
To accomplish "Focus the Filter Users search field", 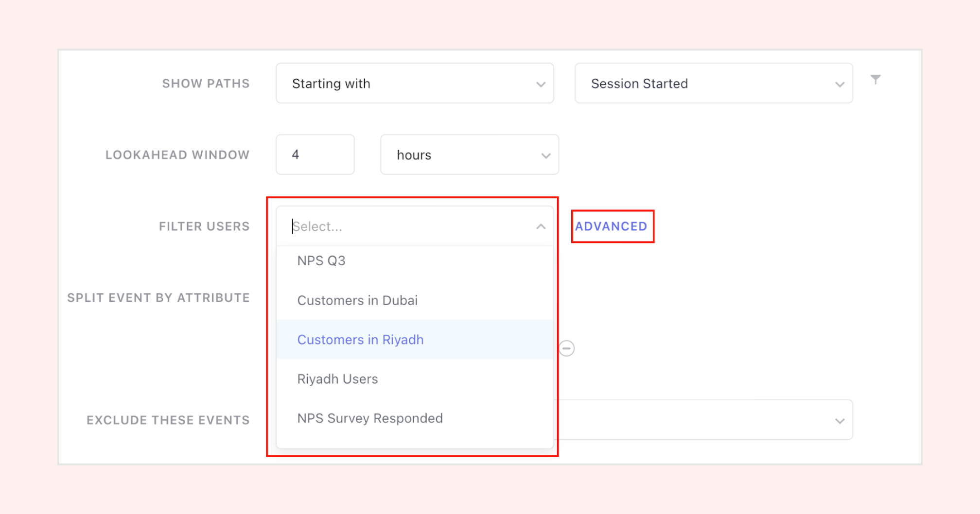I will coord(408,227).
